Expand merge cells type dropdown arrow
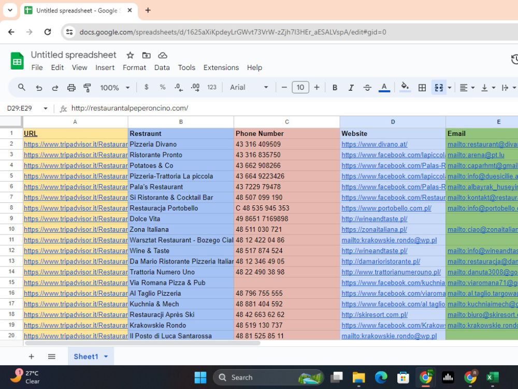518x389 pixels. click(x=450, y=88)
